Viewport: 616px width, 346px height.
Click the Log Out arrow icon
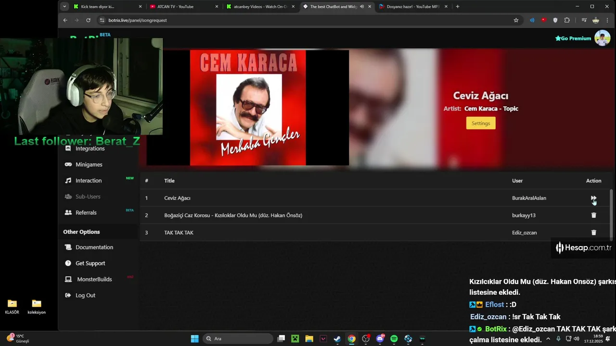tap(68, 296)
